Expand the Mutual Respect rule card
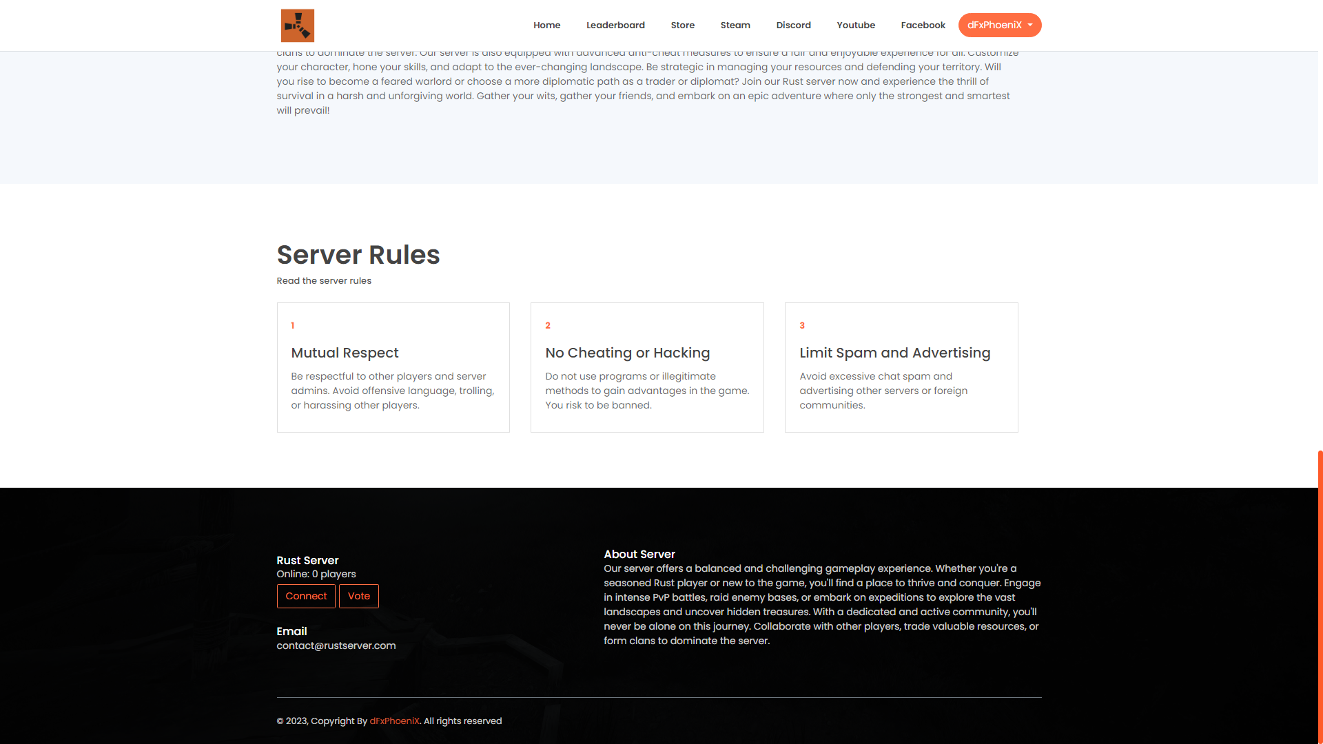Viewport: 1323px width, 744px height. click(393, 367)
